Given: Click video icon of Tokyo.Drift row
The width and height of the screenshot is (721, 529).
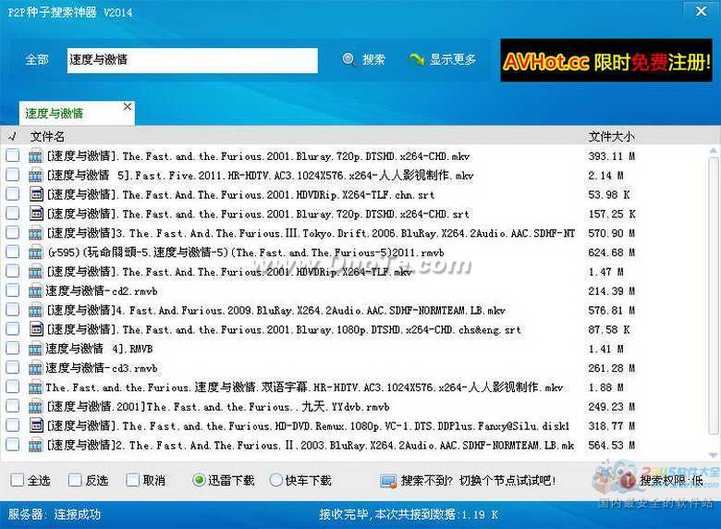Looking at the screenshot, I should [x=35, y=234].
